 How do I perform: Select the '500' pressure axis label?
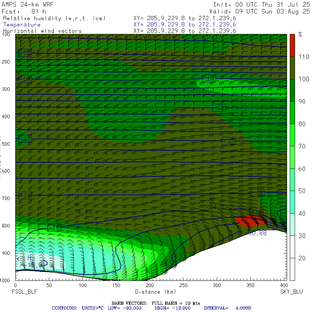click(6, 144)
